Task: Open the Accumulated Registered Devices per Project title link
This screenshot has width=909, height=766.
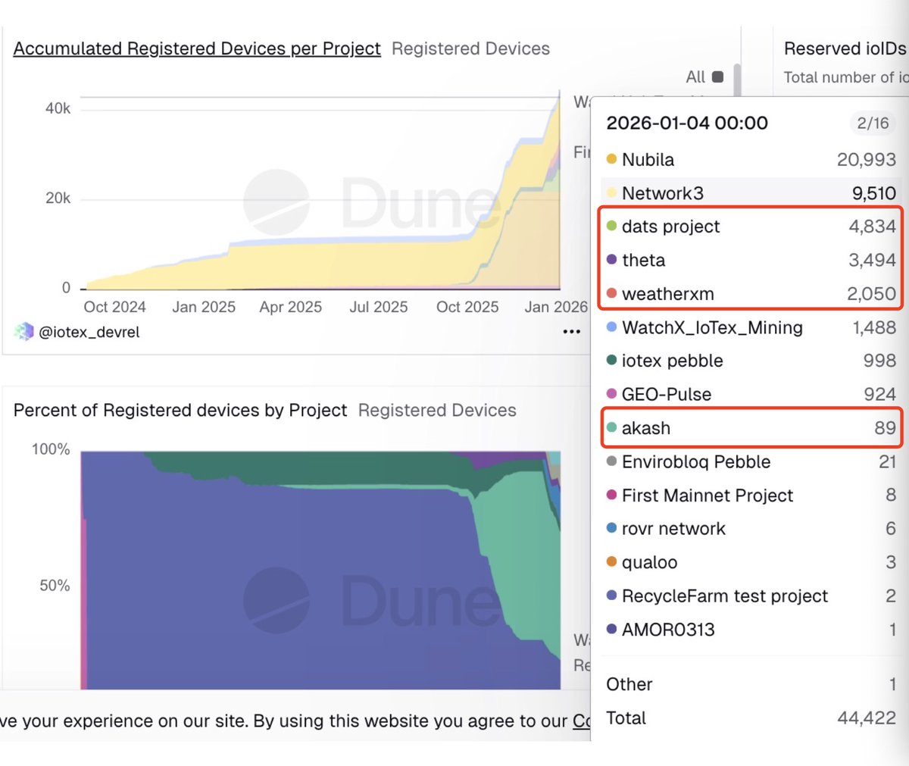Action: tap(197, 48)
